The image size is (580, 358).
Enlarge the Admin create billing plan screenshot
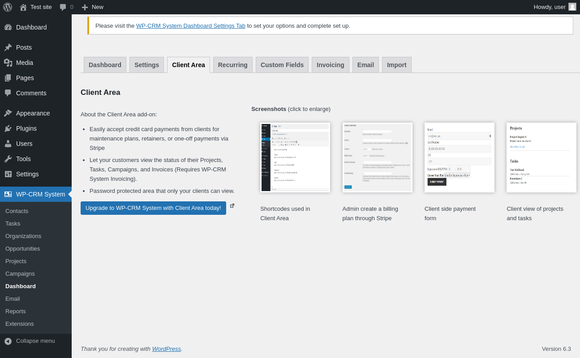(x=378, y=158)
